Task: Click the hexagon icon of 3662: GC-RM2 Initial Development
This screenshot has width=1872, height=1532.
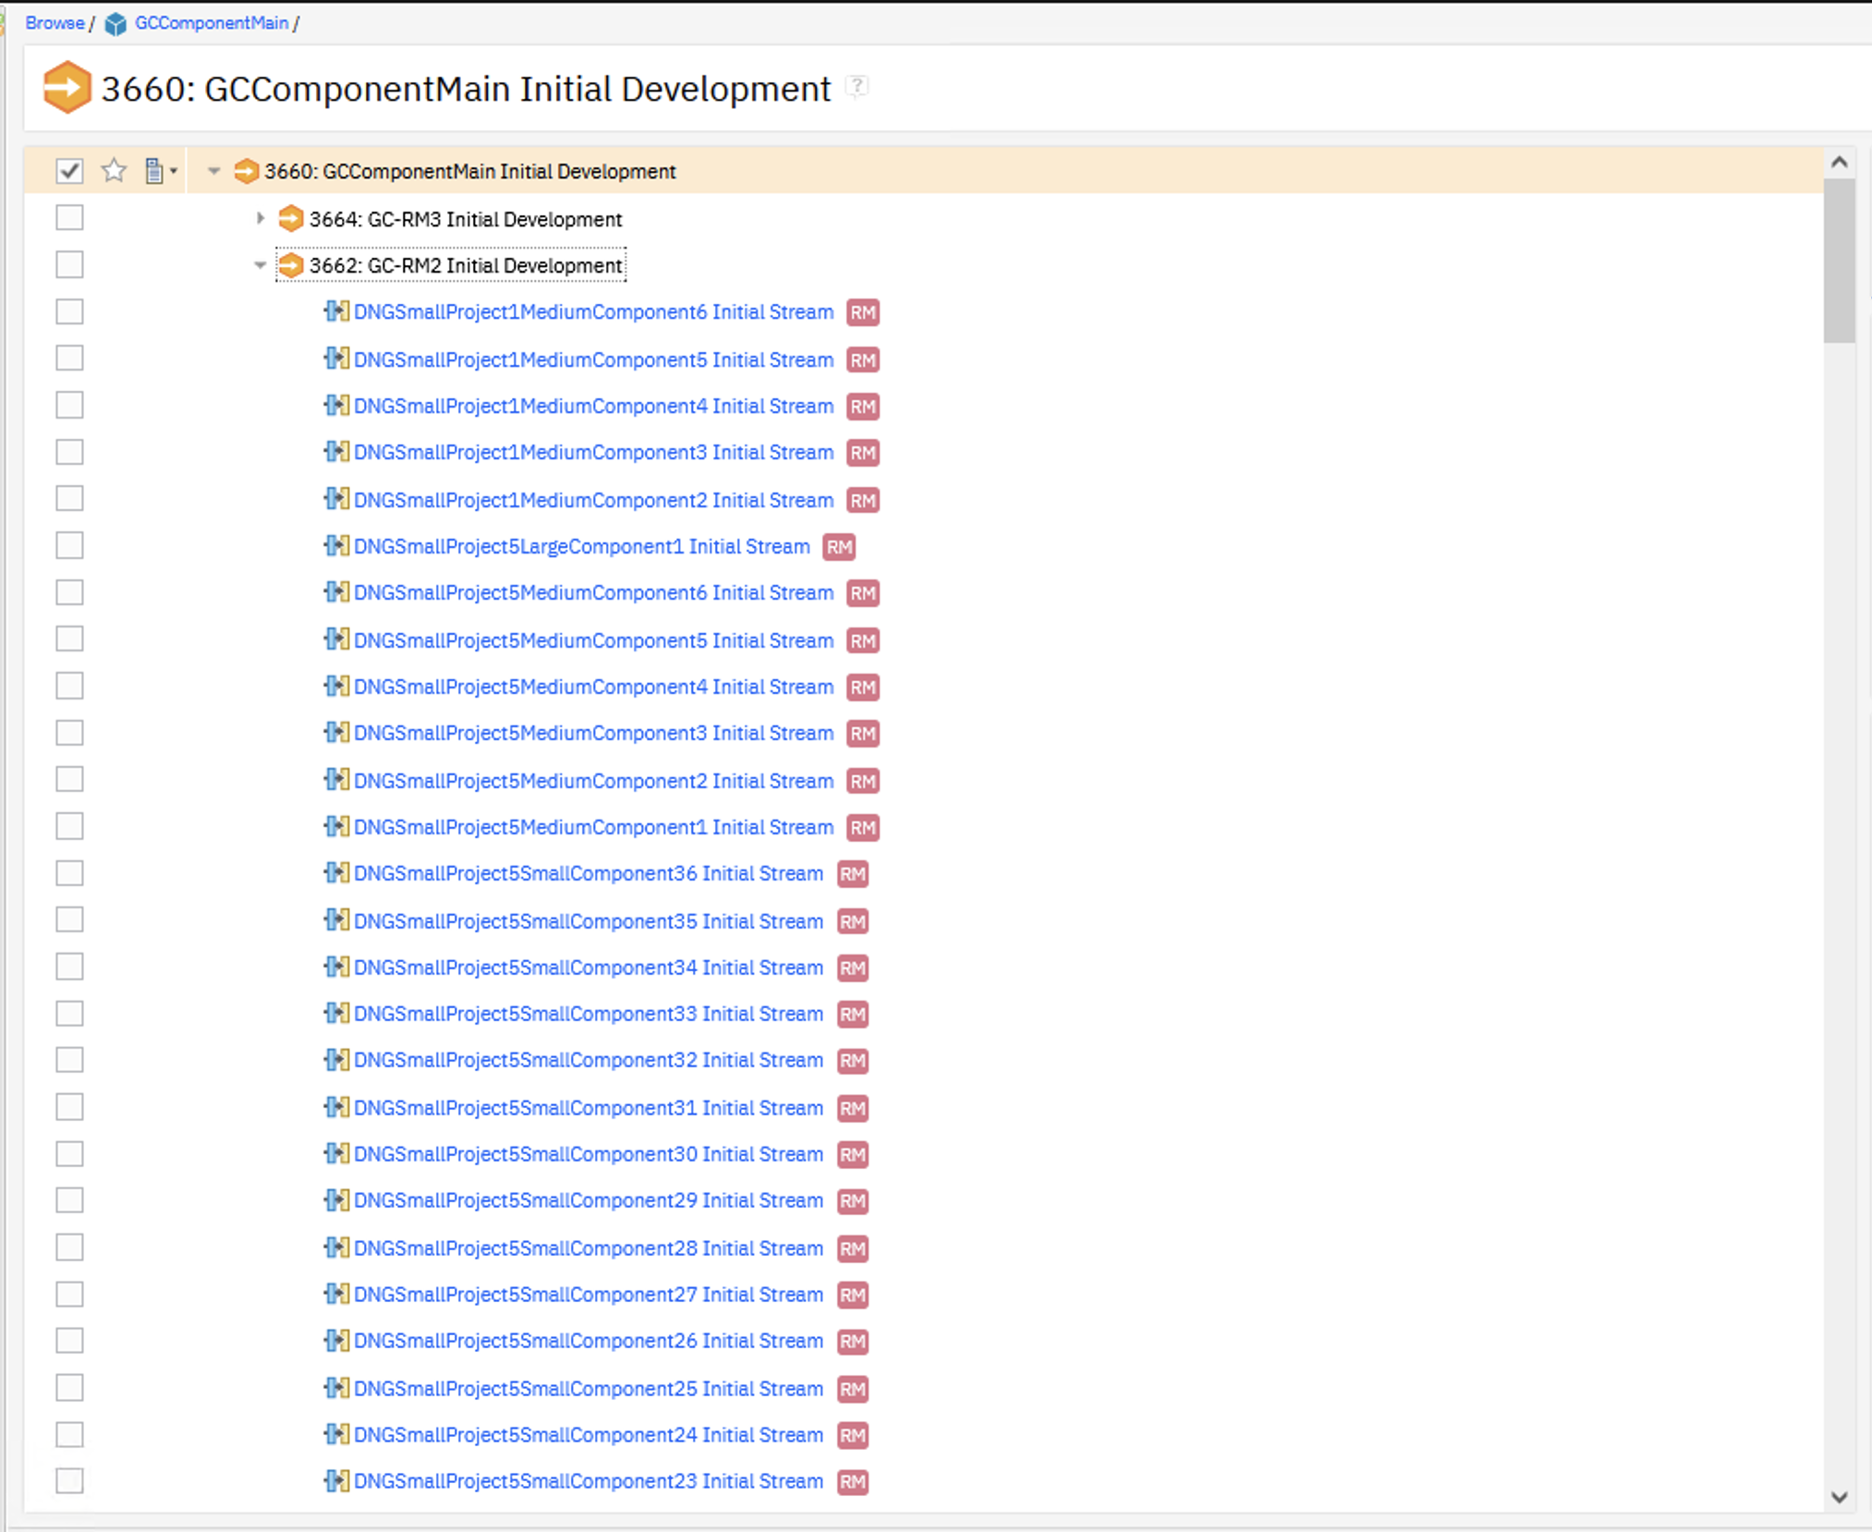Action: point(291,265)
